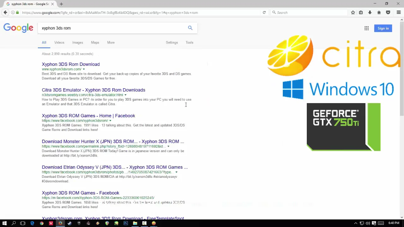The width and height of the screenshot is (404, 227).
Task: Open Xyphon 3DS ROM Games Home Facebook link
Action: [x=88, y=116]
